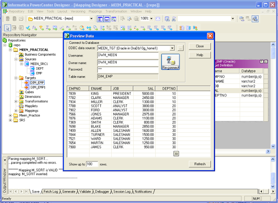This screenshot has height=203, width=278.
Task: Click the cell with name TURNER
Action: [x=100, y=134]
